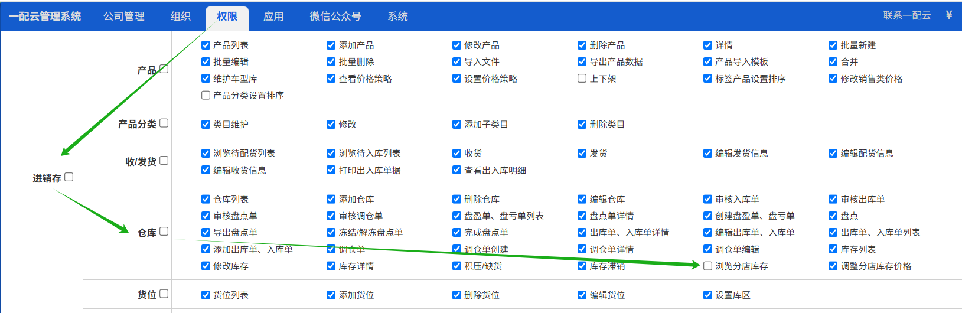
Task: Disable the 调整分店库存价格 permission
Action: point(833,266)
